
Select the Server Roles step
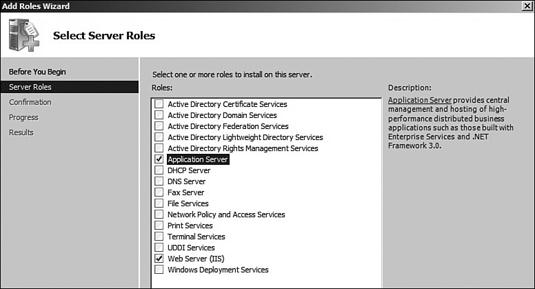click(x=70, y=87)
